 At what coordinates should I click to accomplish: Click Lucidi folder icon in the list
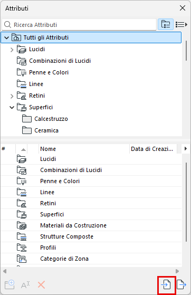(22, 159)
